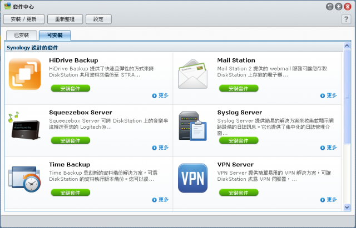
Task: Click the 重新整理 refresh button
Action: (65, 19)
